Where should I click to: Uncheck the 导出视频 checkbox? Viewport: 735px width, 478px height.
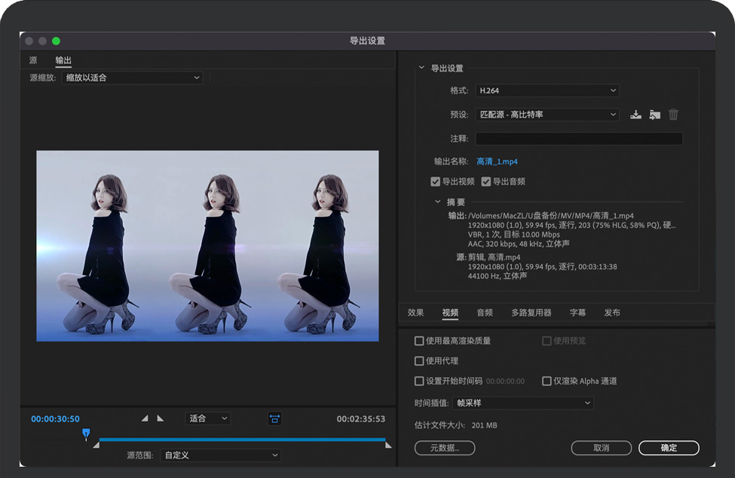coord(436,182)
